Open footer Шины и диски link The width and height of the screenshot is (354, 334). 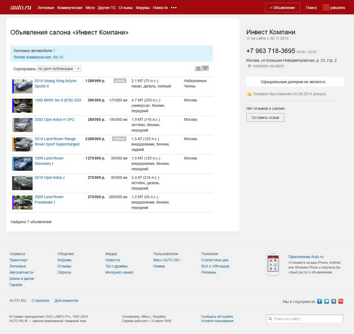point(21,279)
